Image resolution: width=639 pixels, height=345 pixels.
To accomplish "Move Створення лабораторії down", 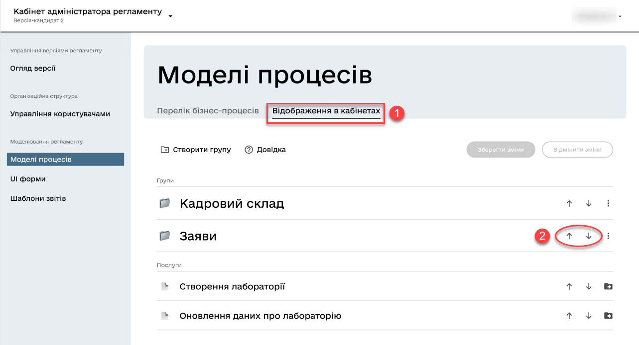I will [589, 286].
